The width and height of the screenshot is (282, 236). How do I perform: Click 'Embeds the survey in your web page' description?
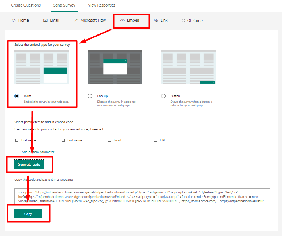tap(47, 102)
